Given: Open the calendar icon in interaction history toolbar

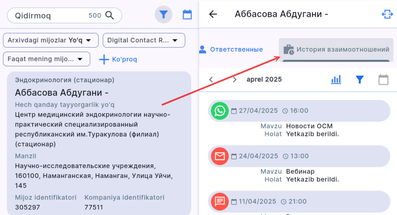Looking at the screenshot, I should pyautogui.click(x=382, y=79).
